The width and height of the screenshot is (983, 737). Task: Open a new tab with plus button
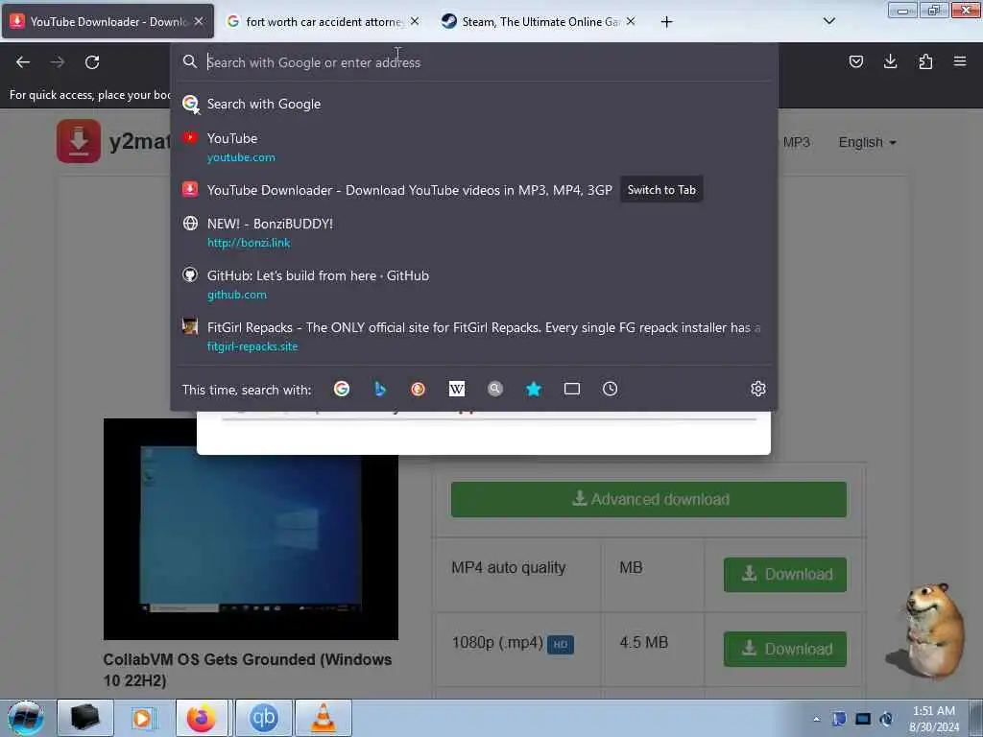pos(666,22)
